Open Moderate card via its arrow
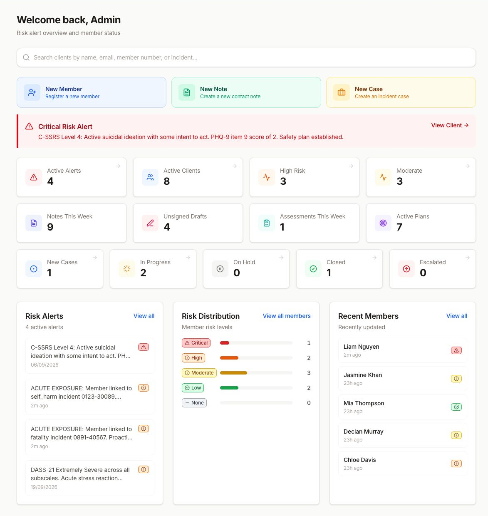Image resolution: width=488 pixels, height=516 pixels. click(468, 166)
